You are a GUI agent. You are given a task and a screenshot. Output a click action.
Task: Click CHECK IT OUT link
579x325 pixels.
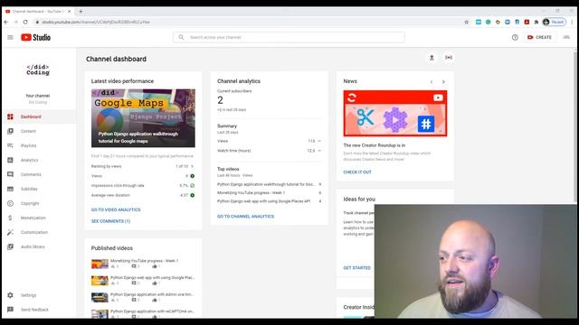(x=357, y=172)
